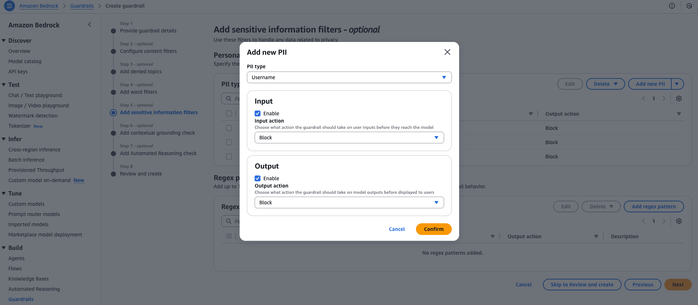Collapse the Amazon Bedrock sidebar arrow
Viewport: 698px width, 305px height.
pos(90,25)
